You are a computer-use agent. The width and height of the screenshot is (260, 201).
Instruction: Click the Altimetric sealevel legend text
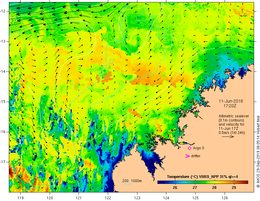click(x=234, y=116)
